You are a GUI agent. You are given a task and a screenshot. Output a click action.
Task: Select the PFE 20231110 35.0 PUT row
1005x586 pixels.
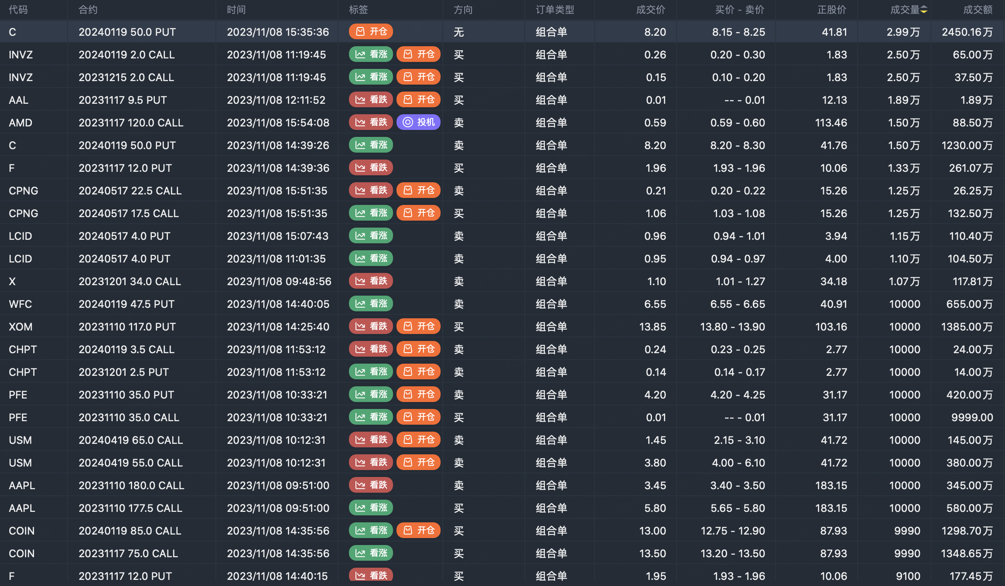tap(126, 395)
